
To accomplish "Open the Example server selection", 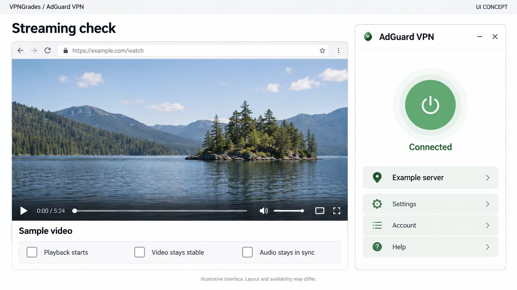I will click(x=430, y=178).
